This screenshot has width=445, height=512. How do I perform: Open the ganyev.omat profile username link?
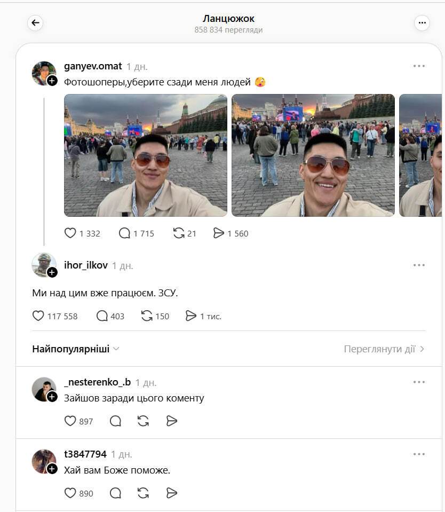click(93, 66)
